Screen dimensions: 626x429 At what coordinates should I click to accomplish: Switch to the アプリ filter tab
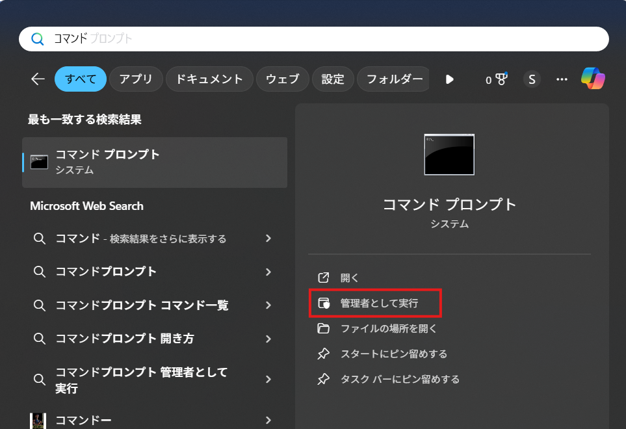136,79
